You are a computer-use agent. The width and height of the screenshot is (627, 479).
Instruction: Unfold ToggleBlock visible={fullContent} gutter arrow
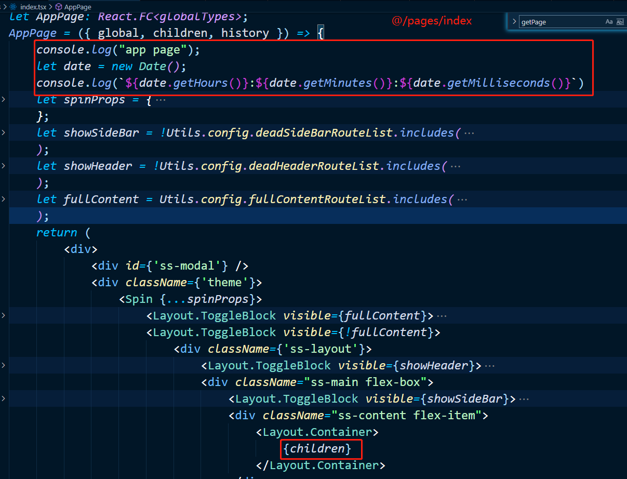coord(4,315)
